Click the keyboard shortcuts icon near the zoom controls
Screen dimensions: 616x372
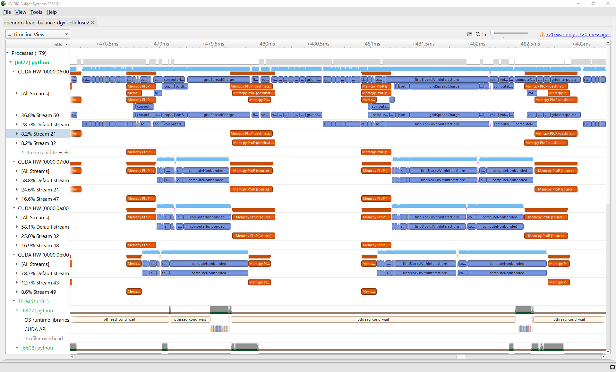click(x=469, y=34)
